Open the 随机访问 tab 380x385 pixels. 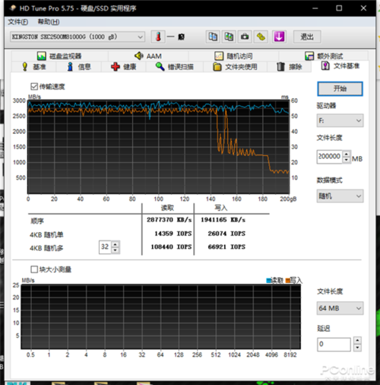[x=233, y=56]
